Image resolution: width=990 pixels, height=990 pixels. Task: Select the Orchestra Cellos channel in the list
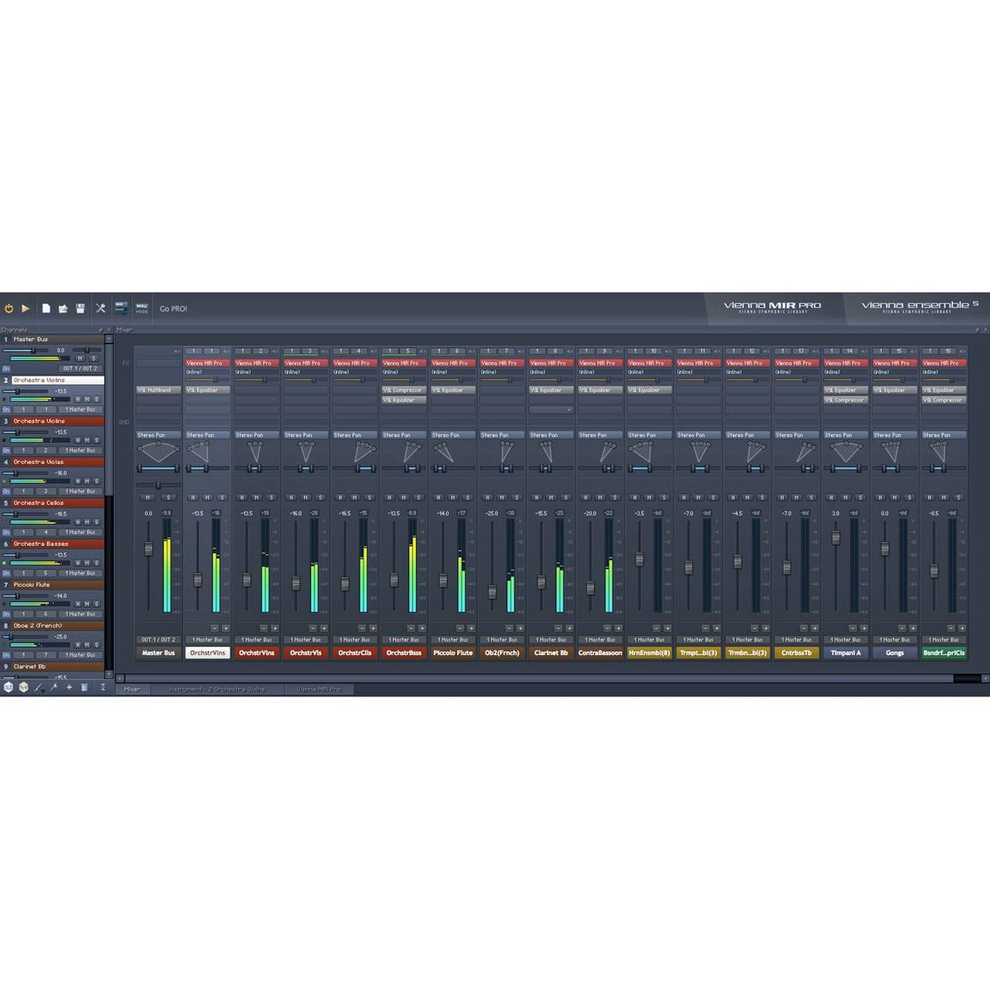coord(38,502)
